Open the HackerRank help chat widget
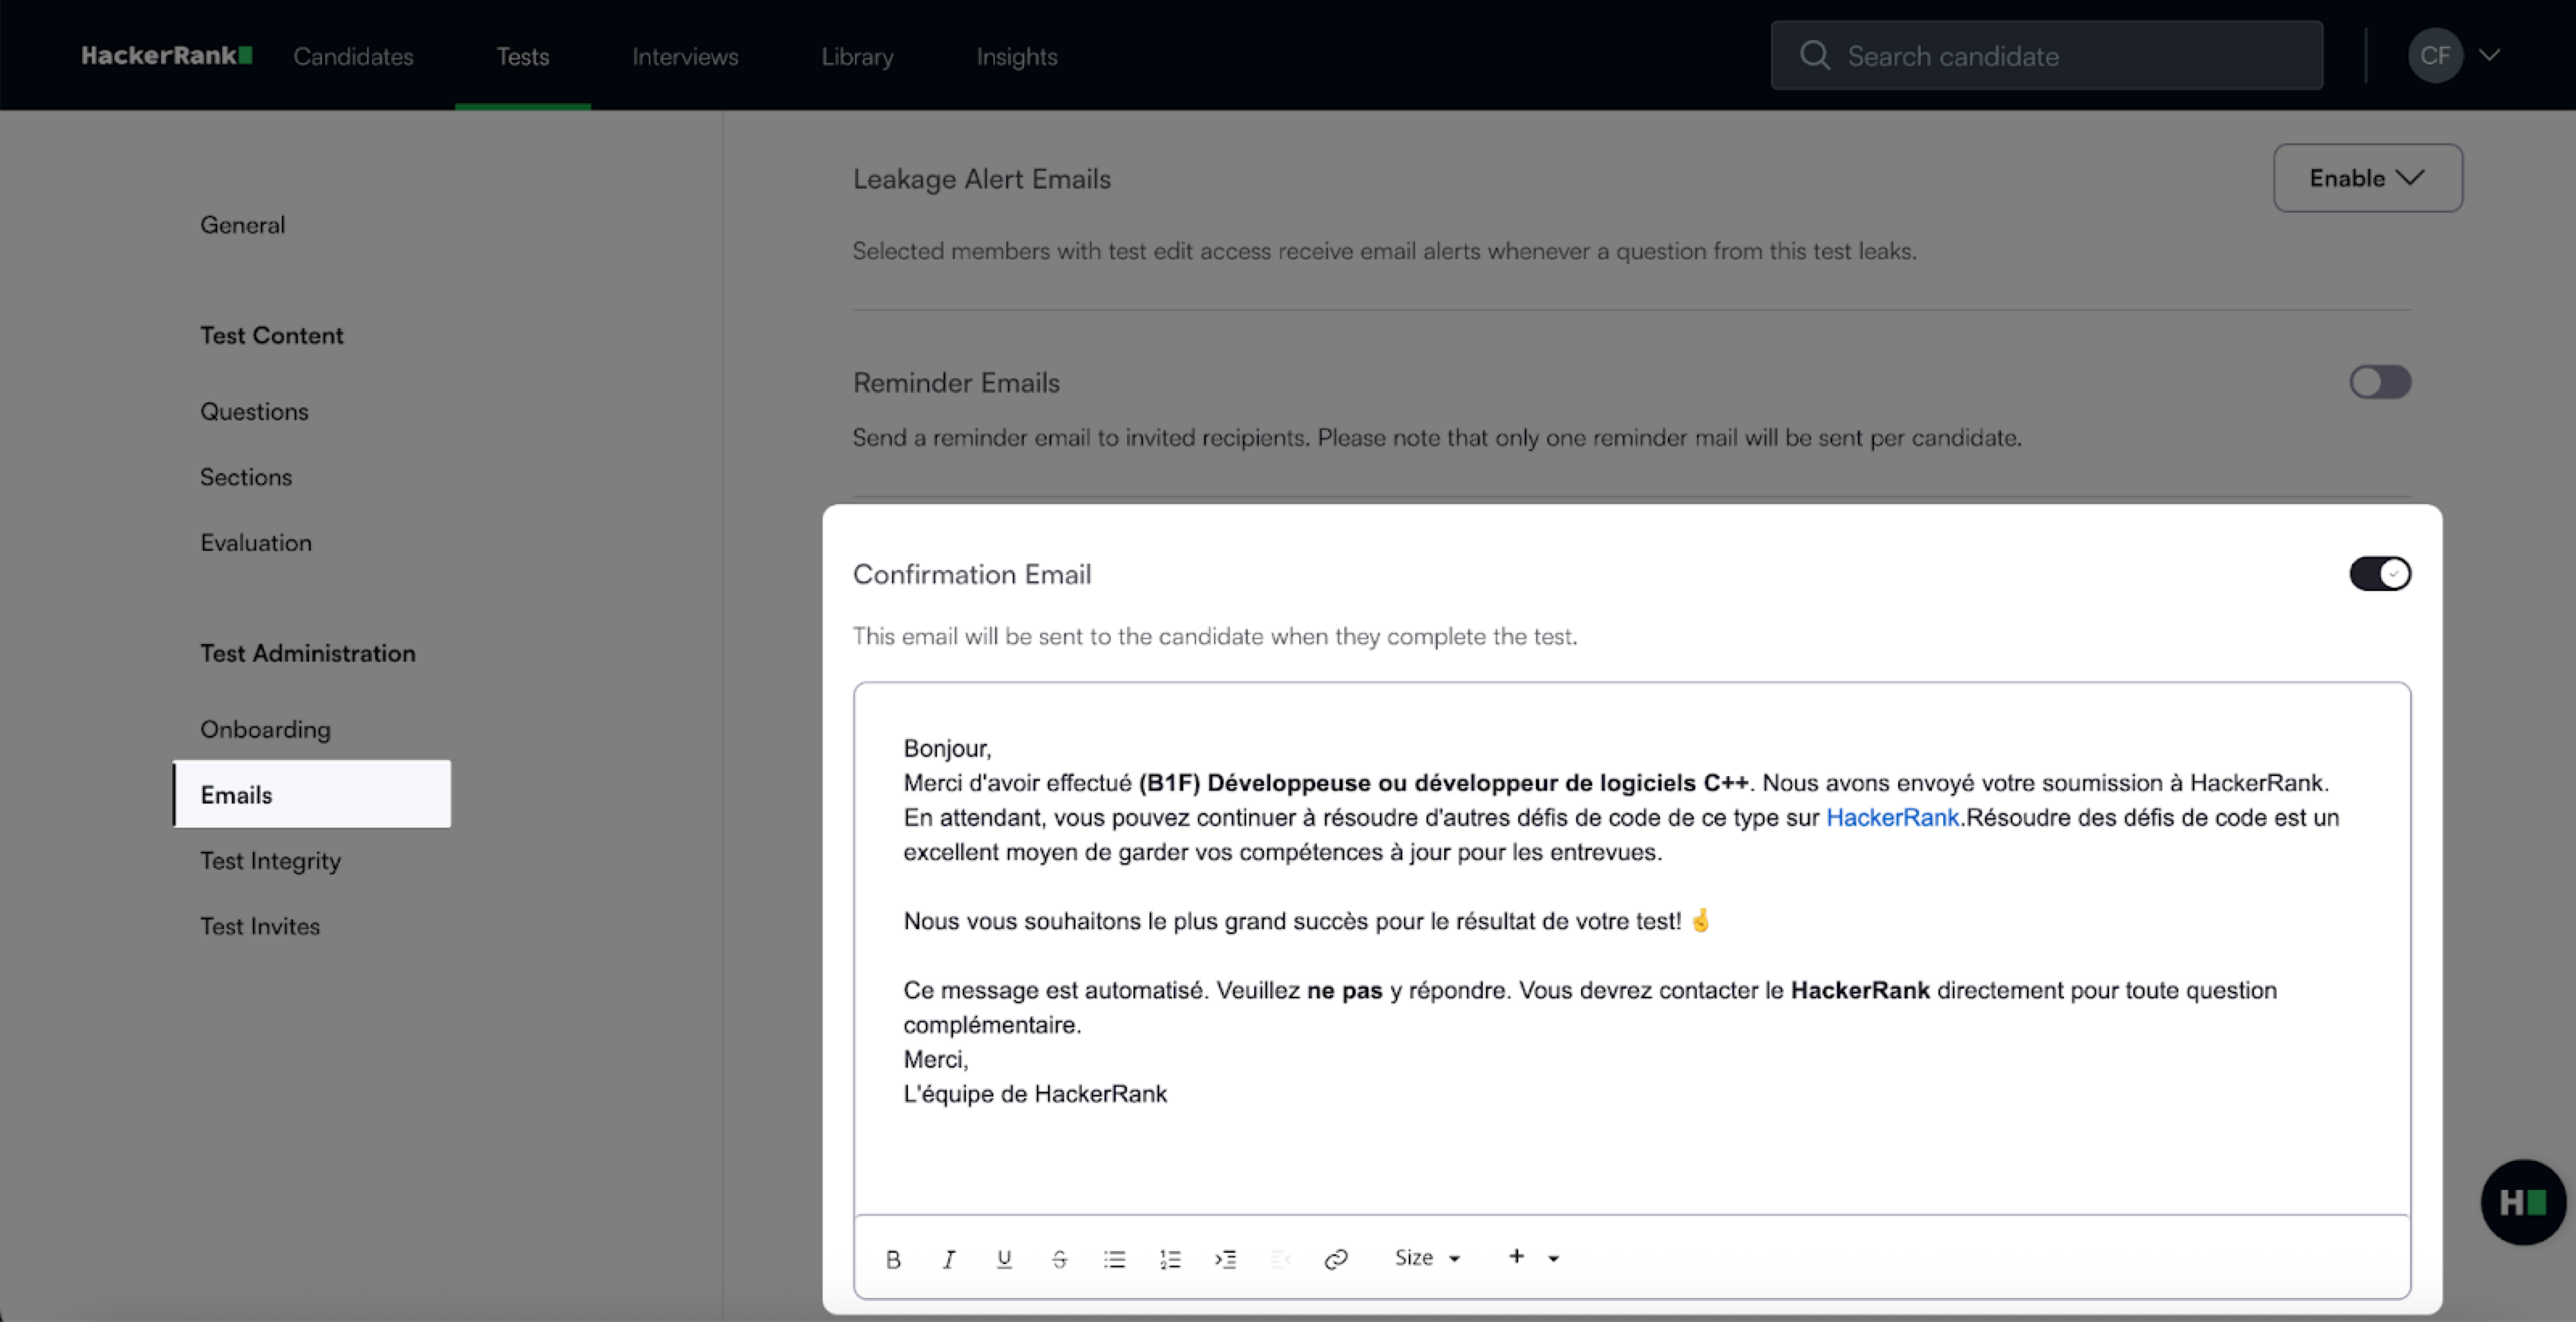Viewport: 2576px width, 1322px height. click(x=2522, y=1202)
